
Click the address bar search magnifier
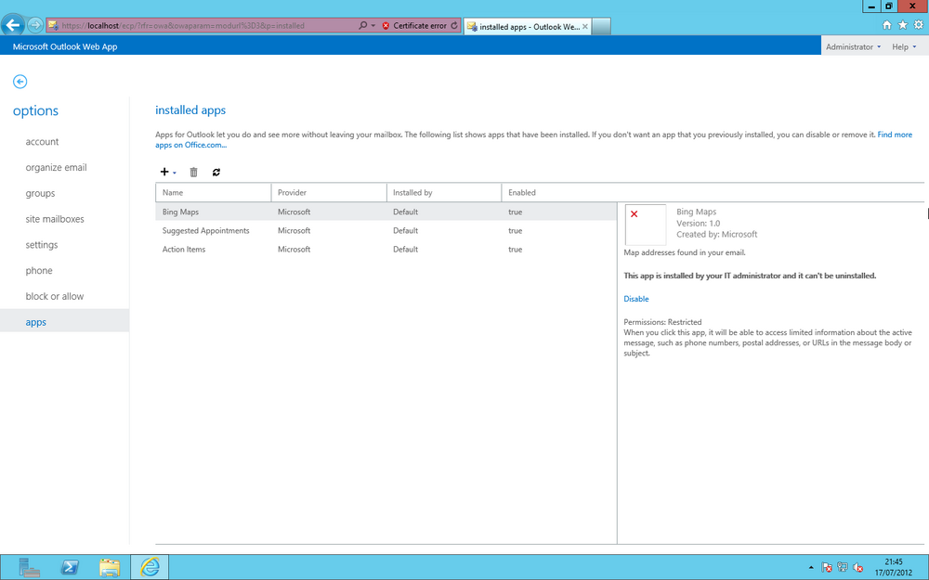coord(362,25)
